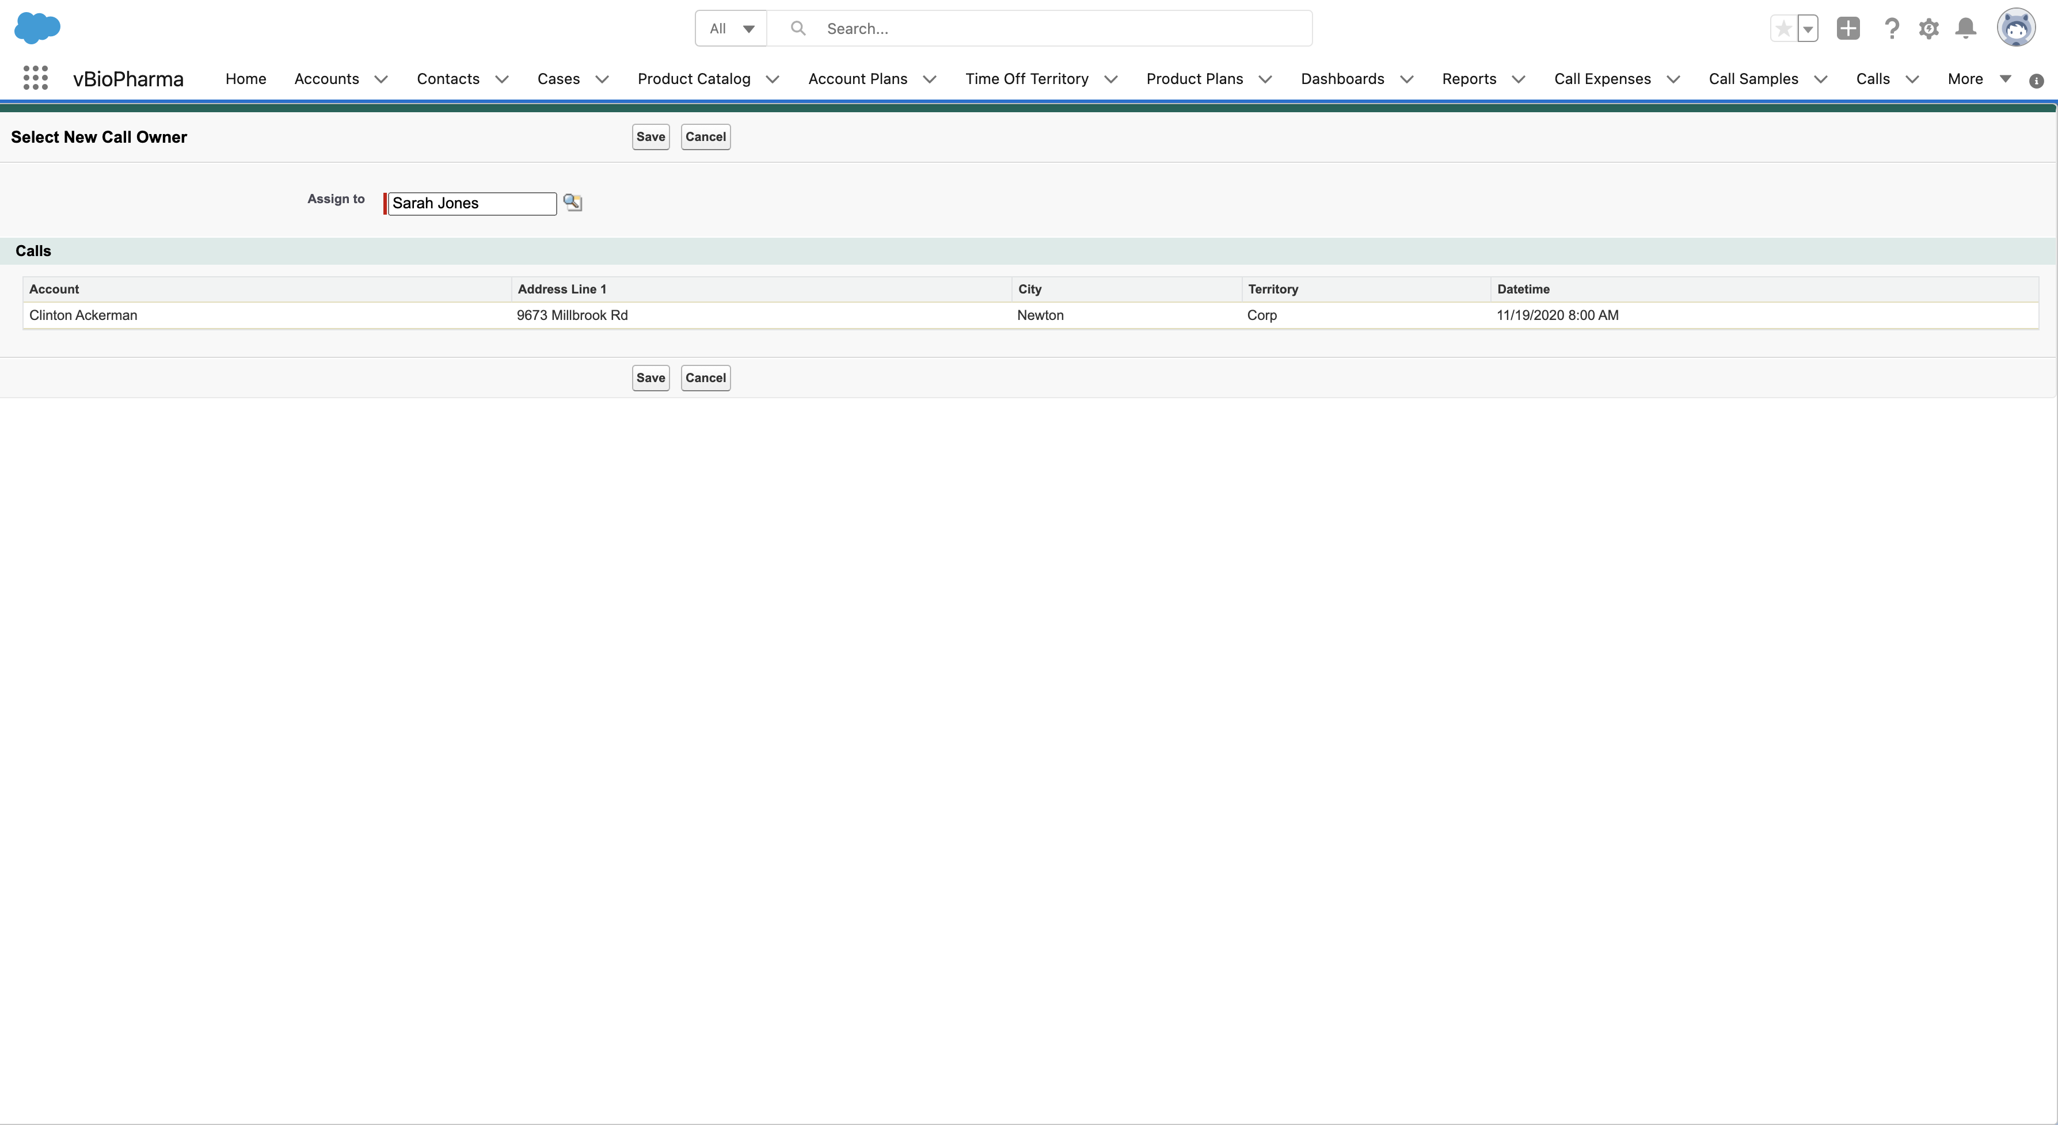Click the top Save button
This screenshot has height=1125, width=2058.
click(x=651, y=136)
